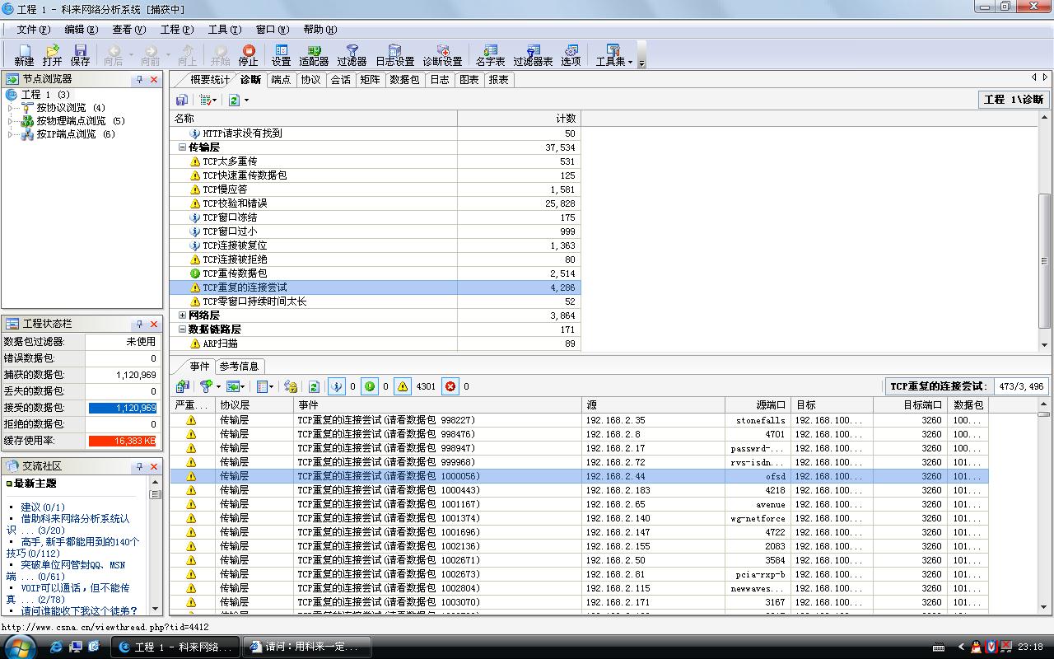Open the Name Table (名字表) icon
1054x659 pixels.
(x=490, y=55)
